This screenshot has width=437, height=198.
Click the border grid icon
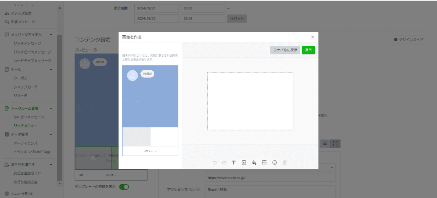coord(264,163)
